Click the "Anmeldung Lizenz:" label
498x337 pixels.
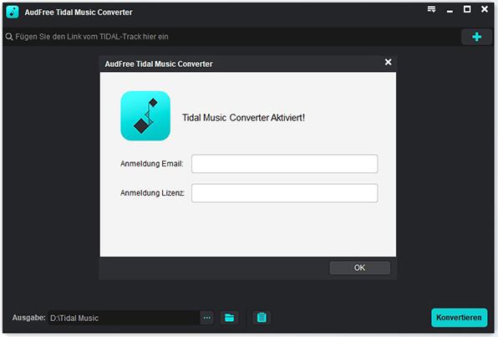[152, 193]
